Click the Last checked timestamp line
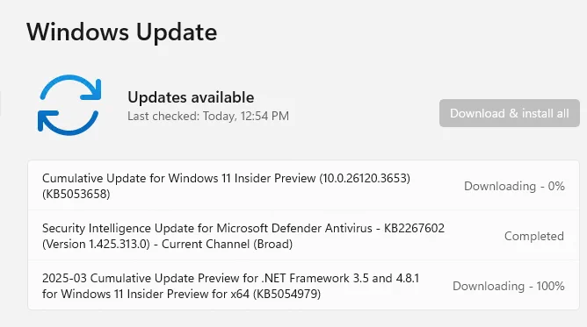This screenshot has width=587, height=327. (x=208, y=116)
